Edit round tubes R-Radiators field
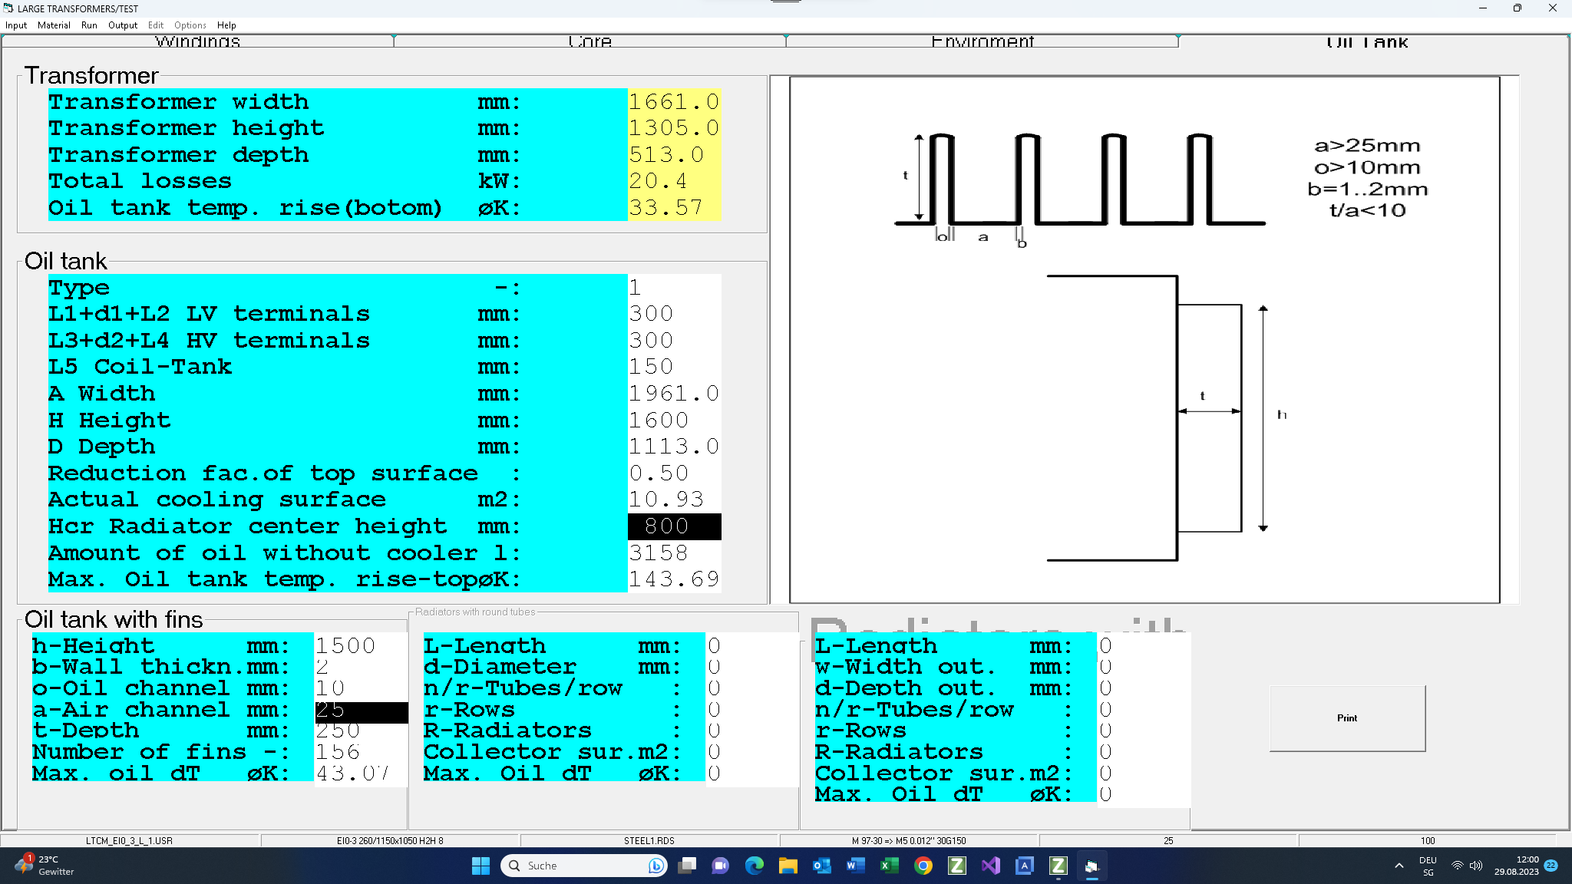This screenshot has height=884, width=1572. pos(751,731)
